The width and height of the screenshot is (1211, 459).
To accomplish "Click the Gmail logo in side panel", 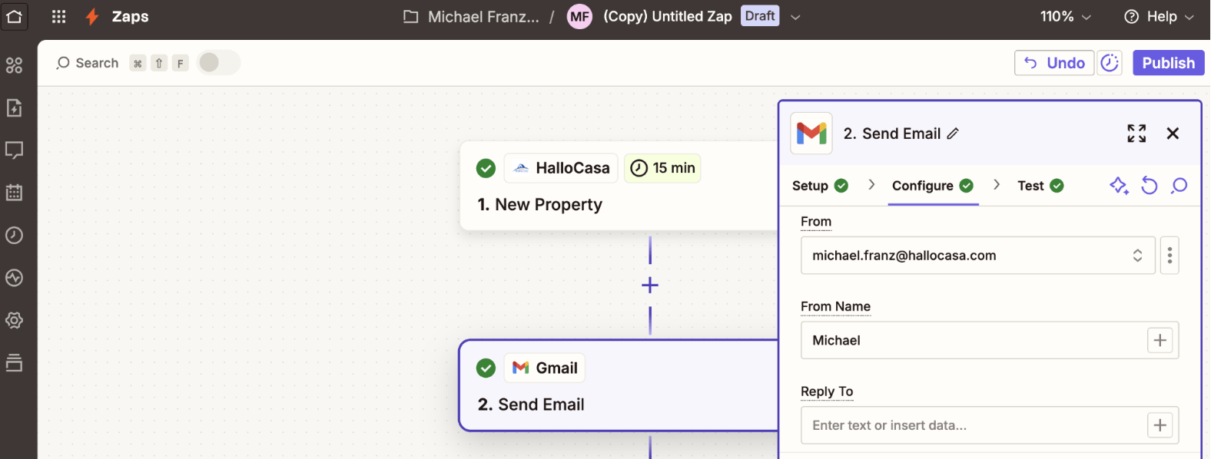I will [811, 134].
